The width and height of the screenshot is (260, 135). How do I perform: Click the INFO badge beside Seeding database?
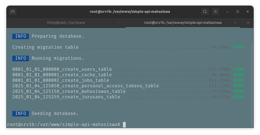pyautogui.click(x=21, y=113)
